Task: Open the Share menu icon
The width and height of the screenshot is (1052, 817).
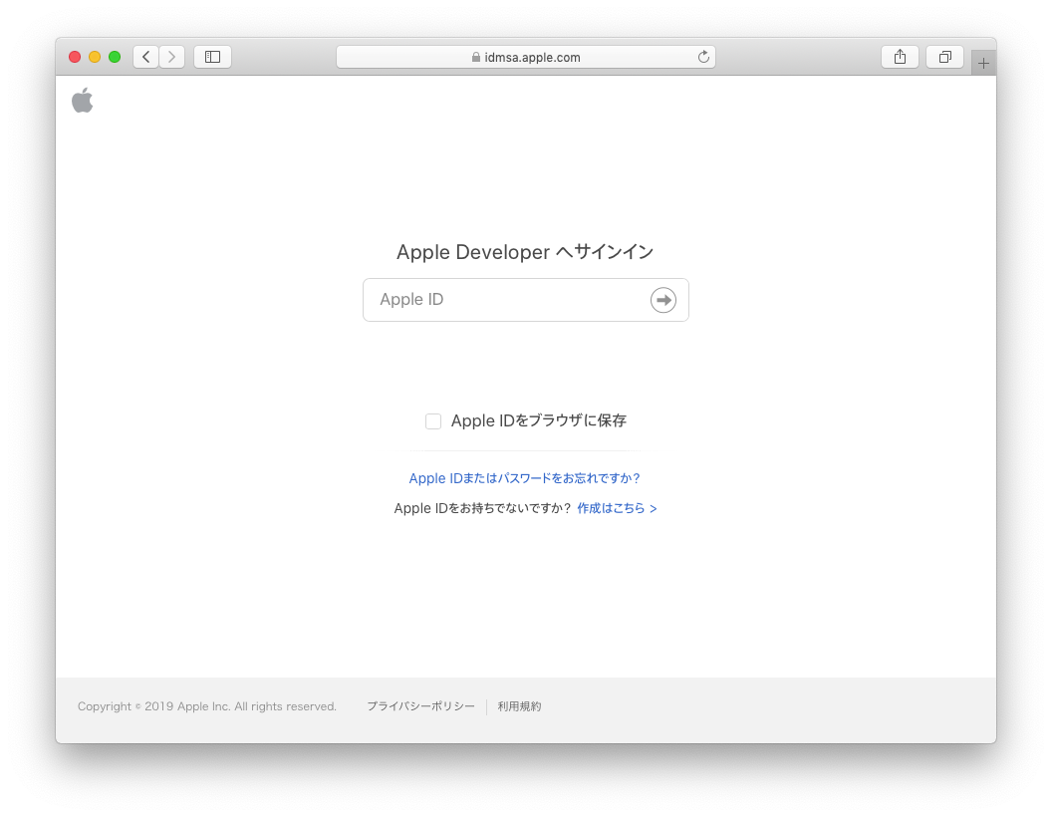Action: (x=900, y=57)
